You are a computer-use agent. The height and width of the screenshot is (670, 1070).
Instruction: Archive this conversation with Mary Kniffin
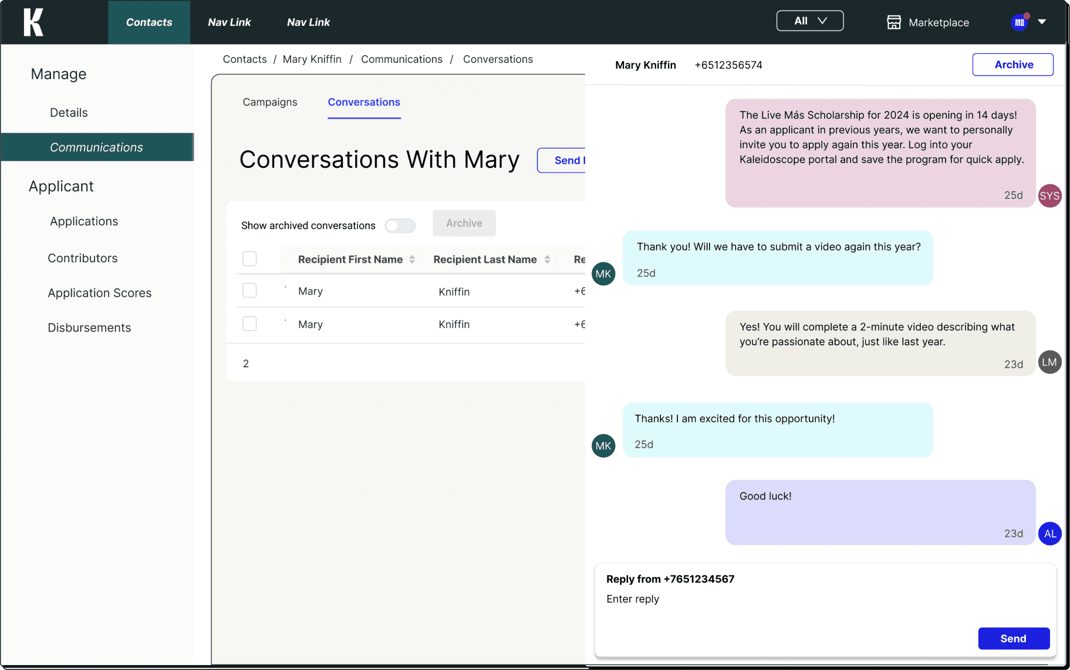pos(1012,65)
